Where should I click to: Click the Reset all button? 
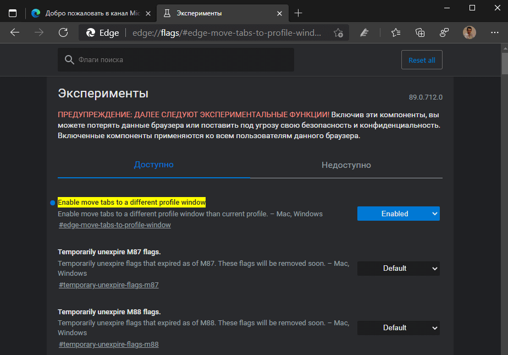422,59
